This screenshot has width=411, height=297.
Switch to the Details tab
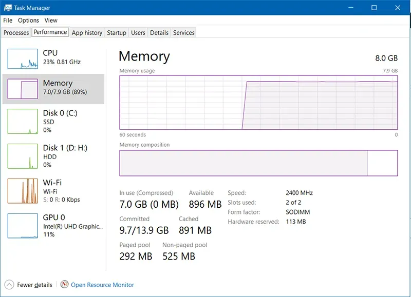pos(159,33)
